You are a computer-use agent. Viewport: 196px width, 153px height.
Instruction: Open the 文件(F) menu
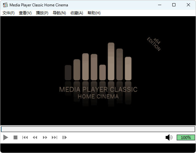(9, 13)
